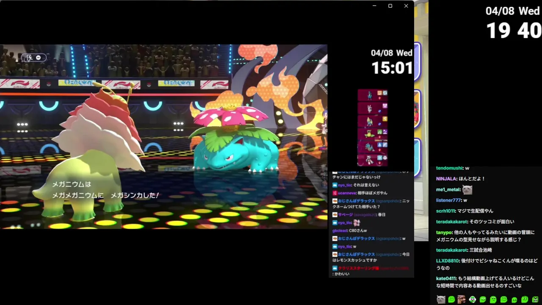Click red username タラリススターリング in inner chat

tap(358, 268)
